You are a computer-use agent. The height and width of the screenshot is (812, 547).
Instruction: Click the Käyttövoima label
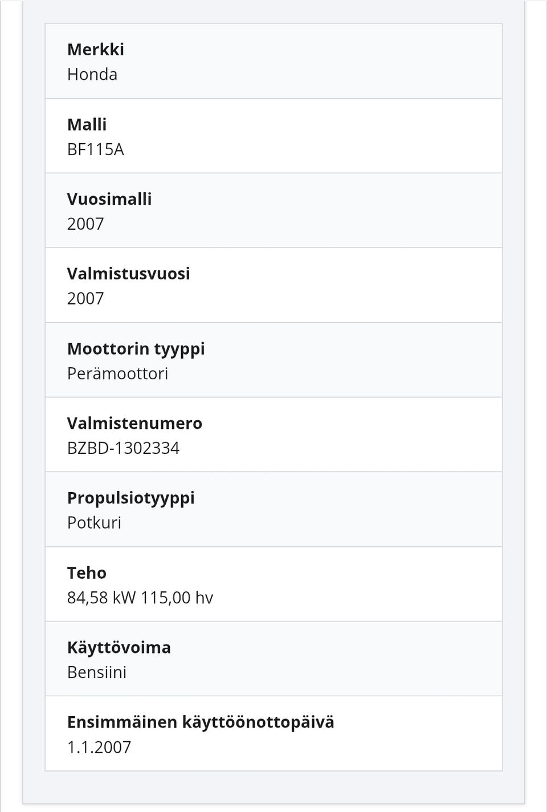click(119, 647)
